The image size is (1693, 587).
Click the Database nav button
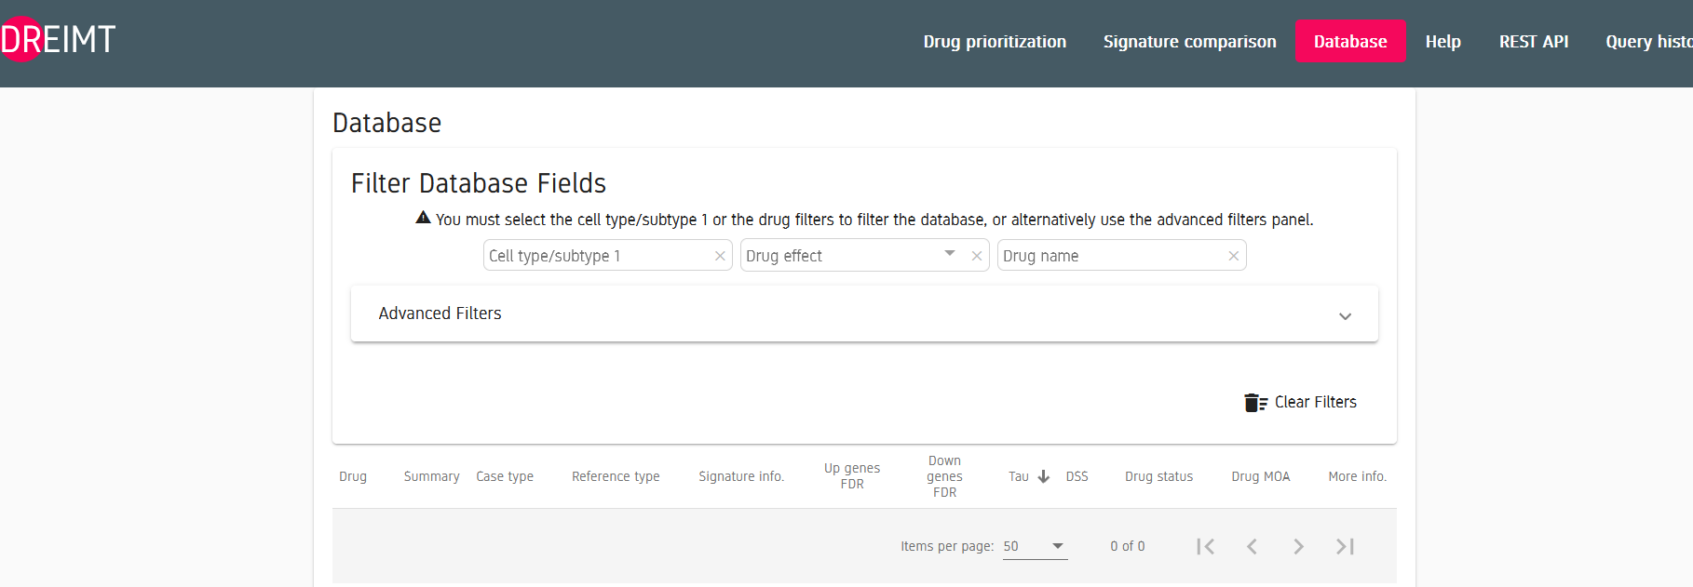pos(1350,42)
